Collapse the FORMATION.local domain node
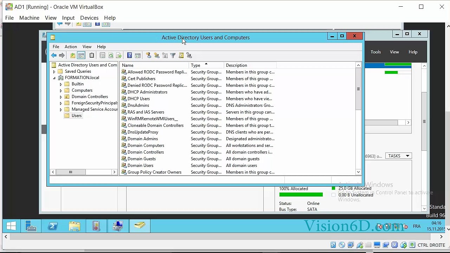450x253 pixels. click(54, 78)
